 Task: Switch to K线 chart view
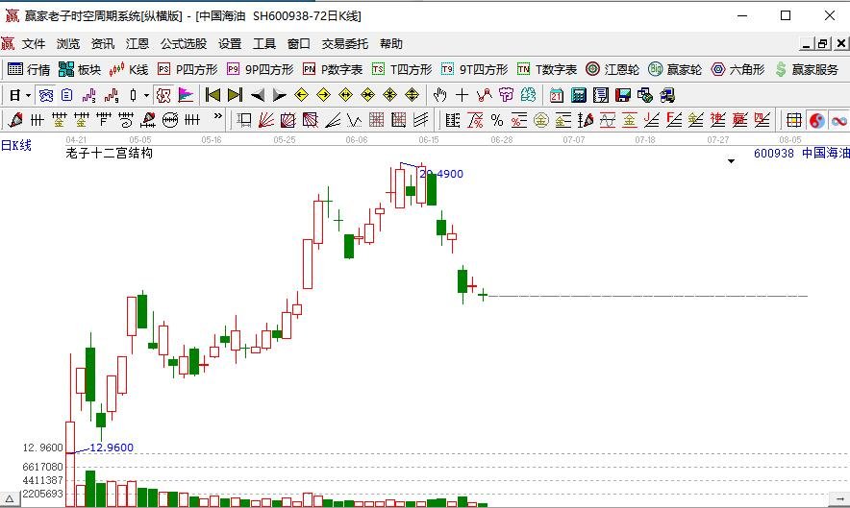[x=129, y=69]
